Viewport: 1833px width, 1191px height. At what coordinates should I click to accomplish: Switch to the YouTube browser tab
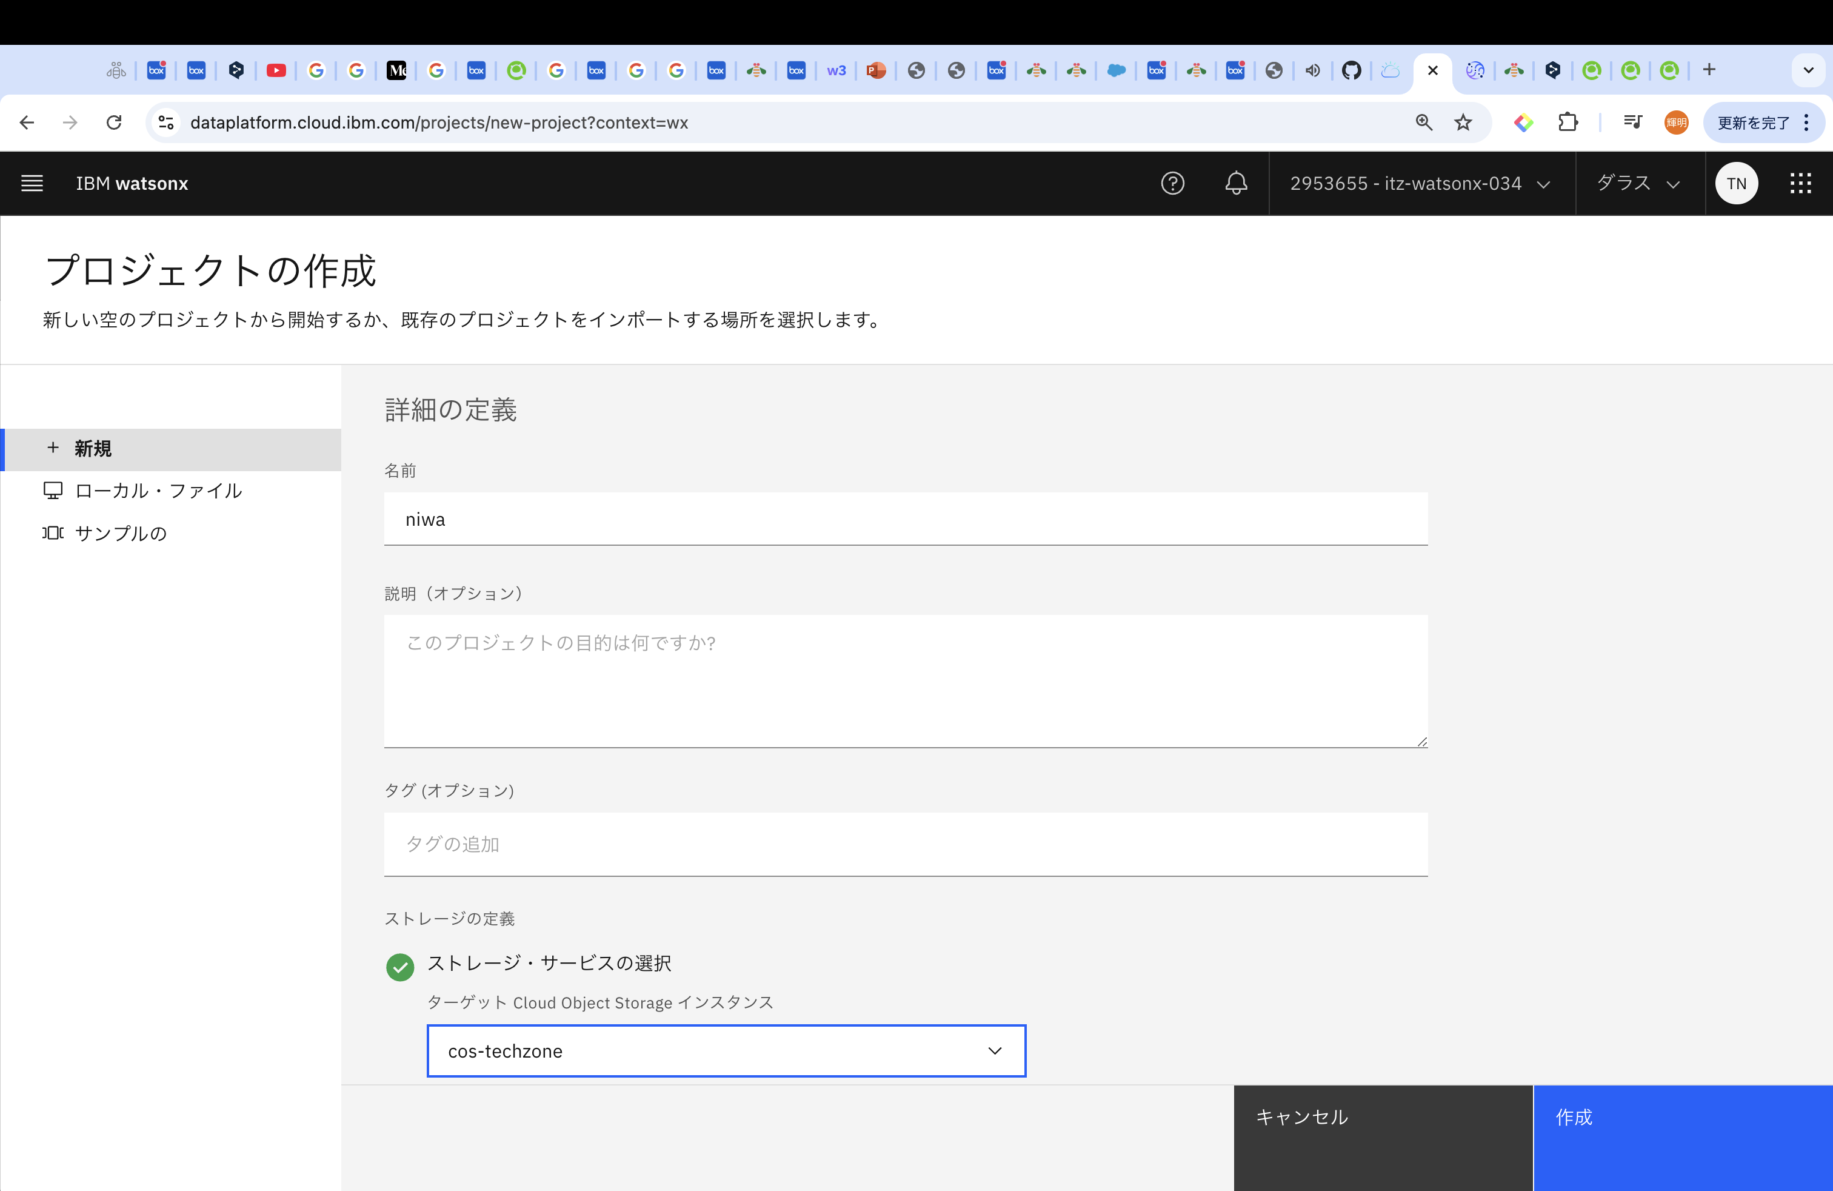click(276, 71)
